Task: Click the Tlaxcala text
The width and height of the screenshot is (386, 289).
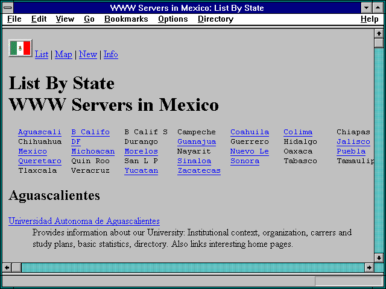Action: click(x=37, y=170)
